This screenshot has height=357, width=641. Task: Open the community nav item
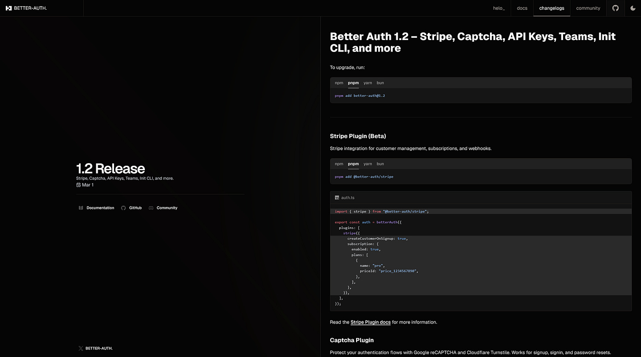coord(588,8)
